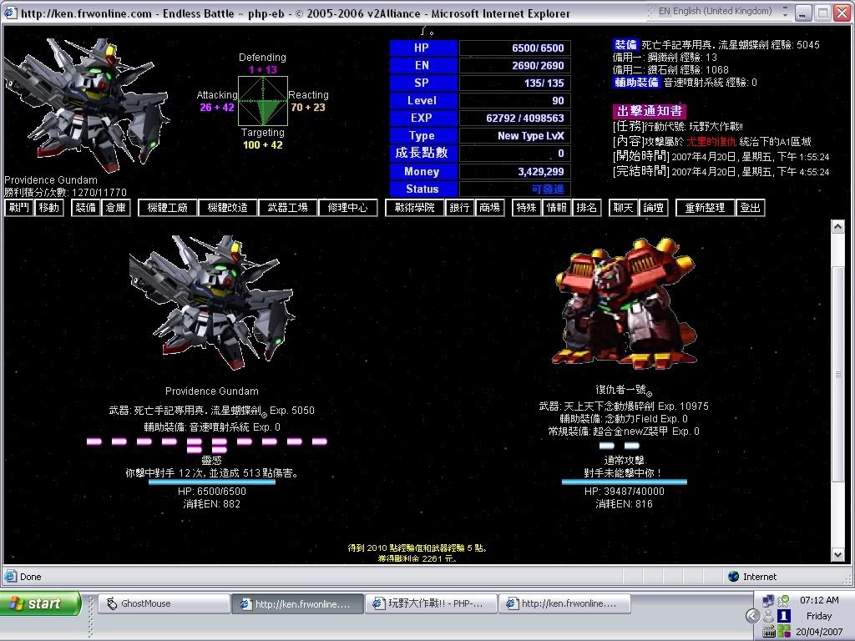855x641 pixels.
Task: Open the 倉庫 warehouse page
Action: pyautogui.click(x=115, y=208)
